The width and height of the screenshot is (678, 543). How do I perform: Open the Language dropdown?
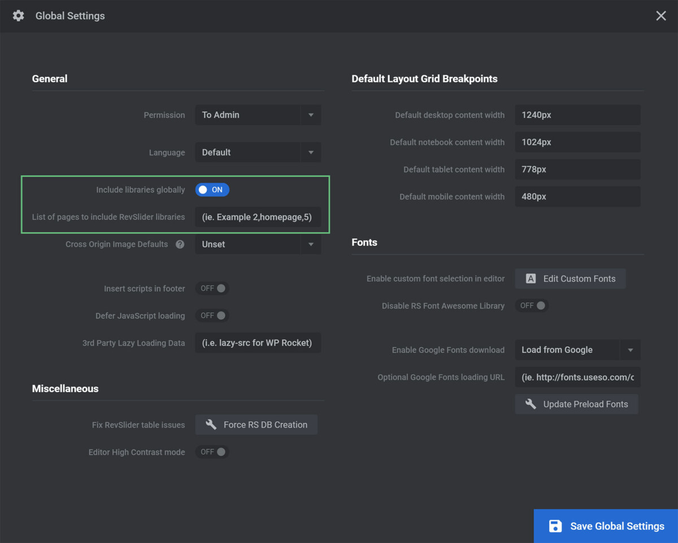click(x=258, y=152)
